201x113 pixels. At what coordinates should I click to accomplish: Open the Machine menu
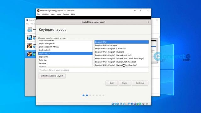[45, 14]
